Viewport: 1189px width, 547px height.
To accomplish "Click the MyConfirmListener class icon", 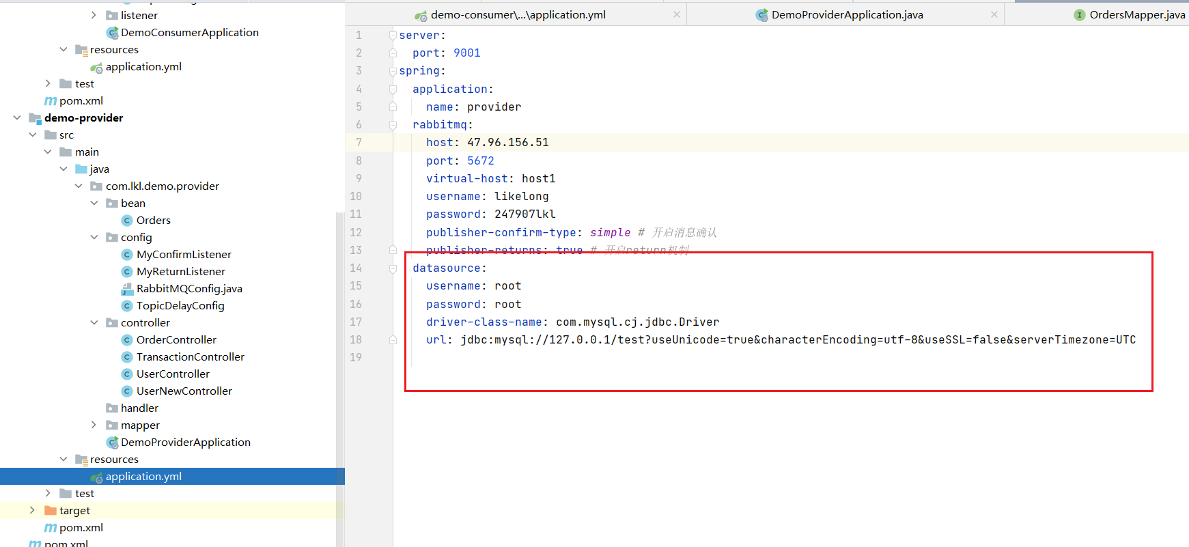I will click(127, 255).
